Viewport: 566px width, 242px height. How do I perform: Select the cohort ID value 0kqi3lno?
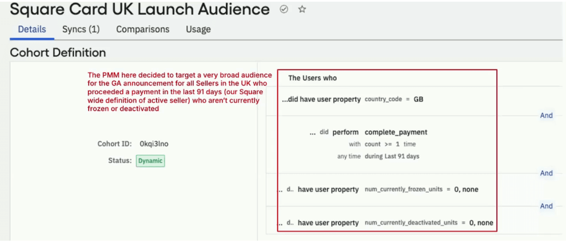pos(154,144)
